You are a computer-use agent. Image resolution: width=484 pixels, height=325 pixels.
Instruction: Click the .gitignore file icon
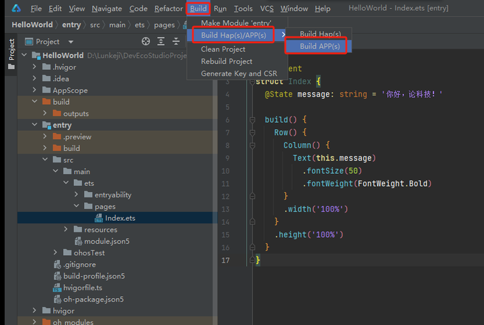[57, 265]
